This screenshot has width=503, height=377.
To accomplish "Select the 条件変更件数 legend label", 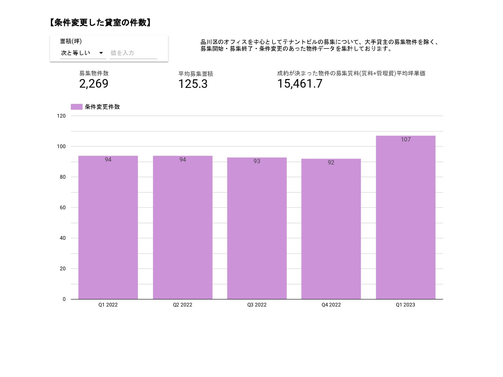I will [x=102, y=107].
